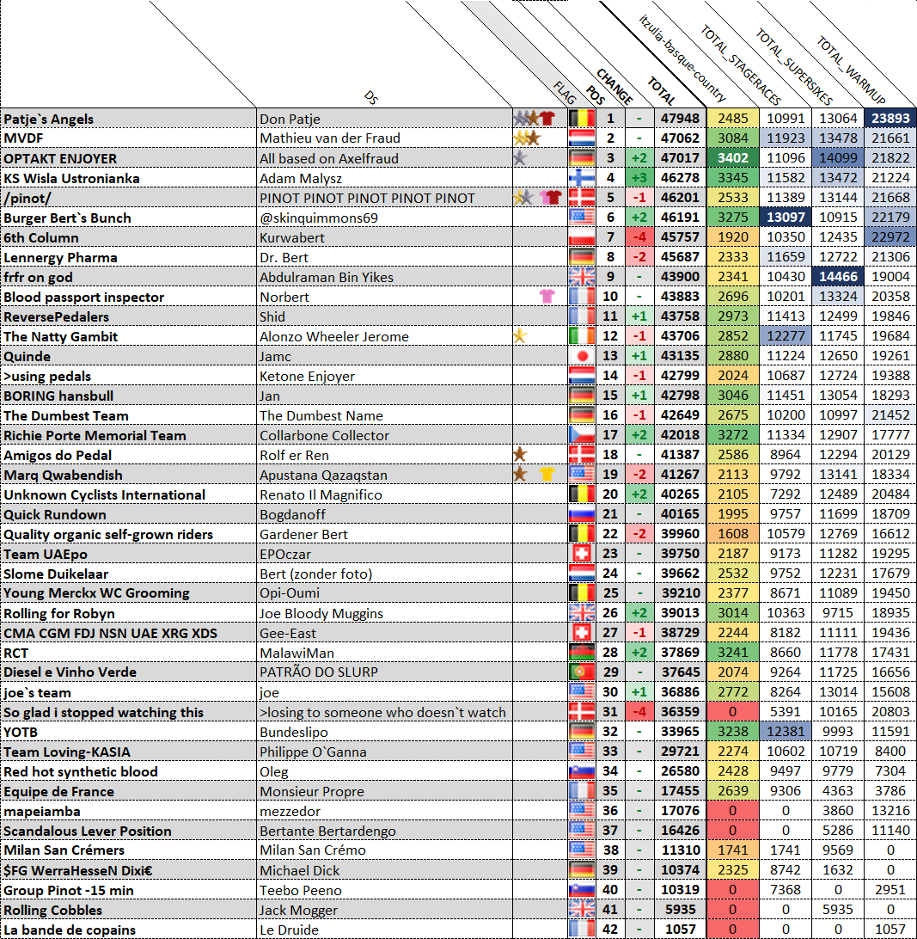Click the -4 change cell for 6th Column
The width and height of the screenshot is (917, 939).
(639, 237)
